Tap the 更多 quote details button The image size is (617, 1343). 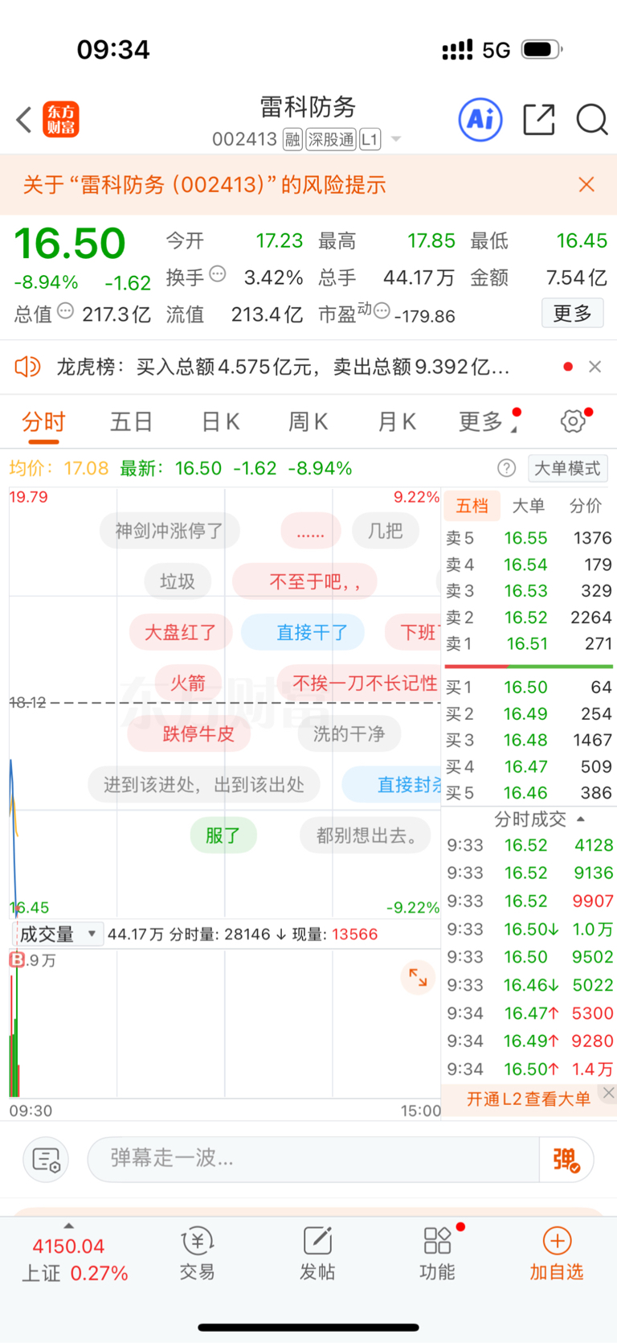click(x=573, y=313)
